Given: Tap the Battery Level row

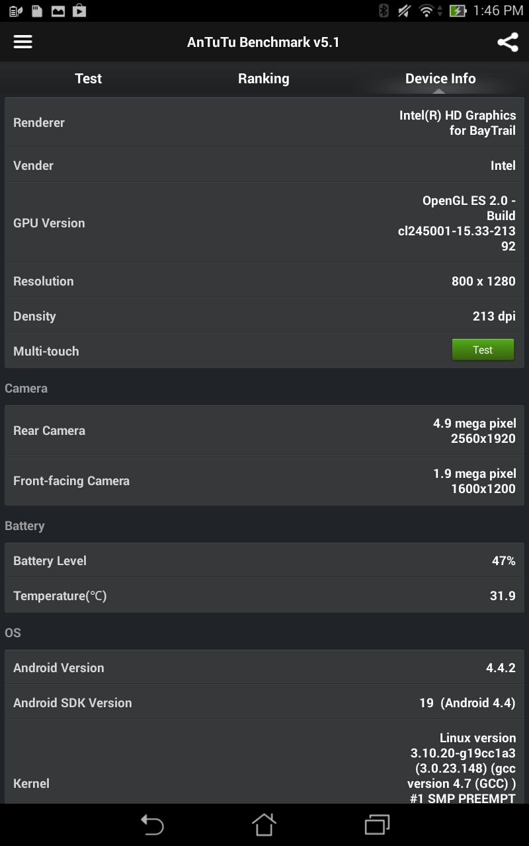Looking at the screenshot, I should click(x=264, y=560).
